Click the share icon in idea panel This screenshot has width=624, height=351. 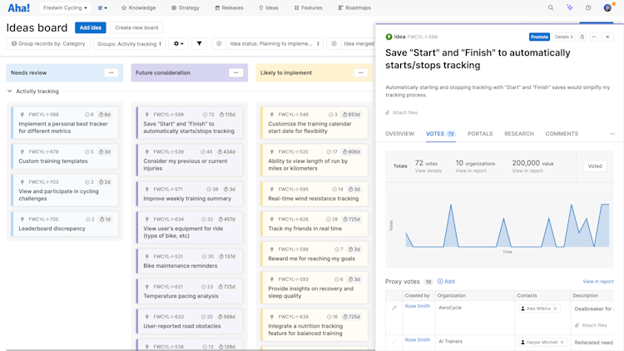click(582, 37)
